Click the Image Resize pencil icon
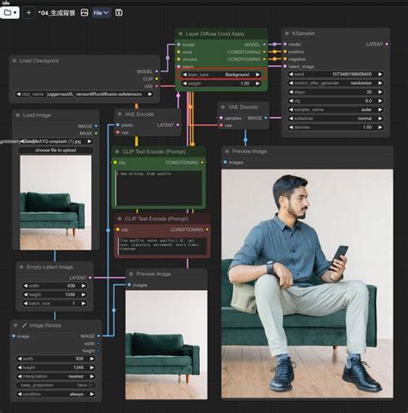Viewport: 408px width, 413px height. pyautogui.click(x=24, y=325)
